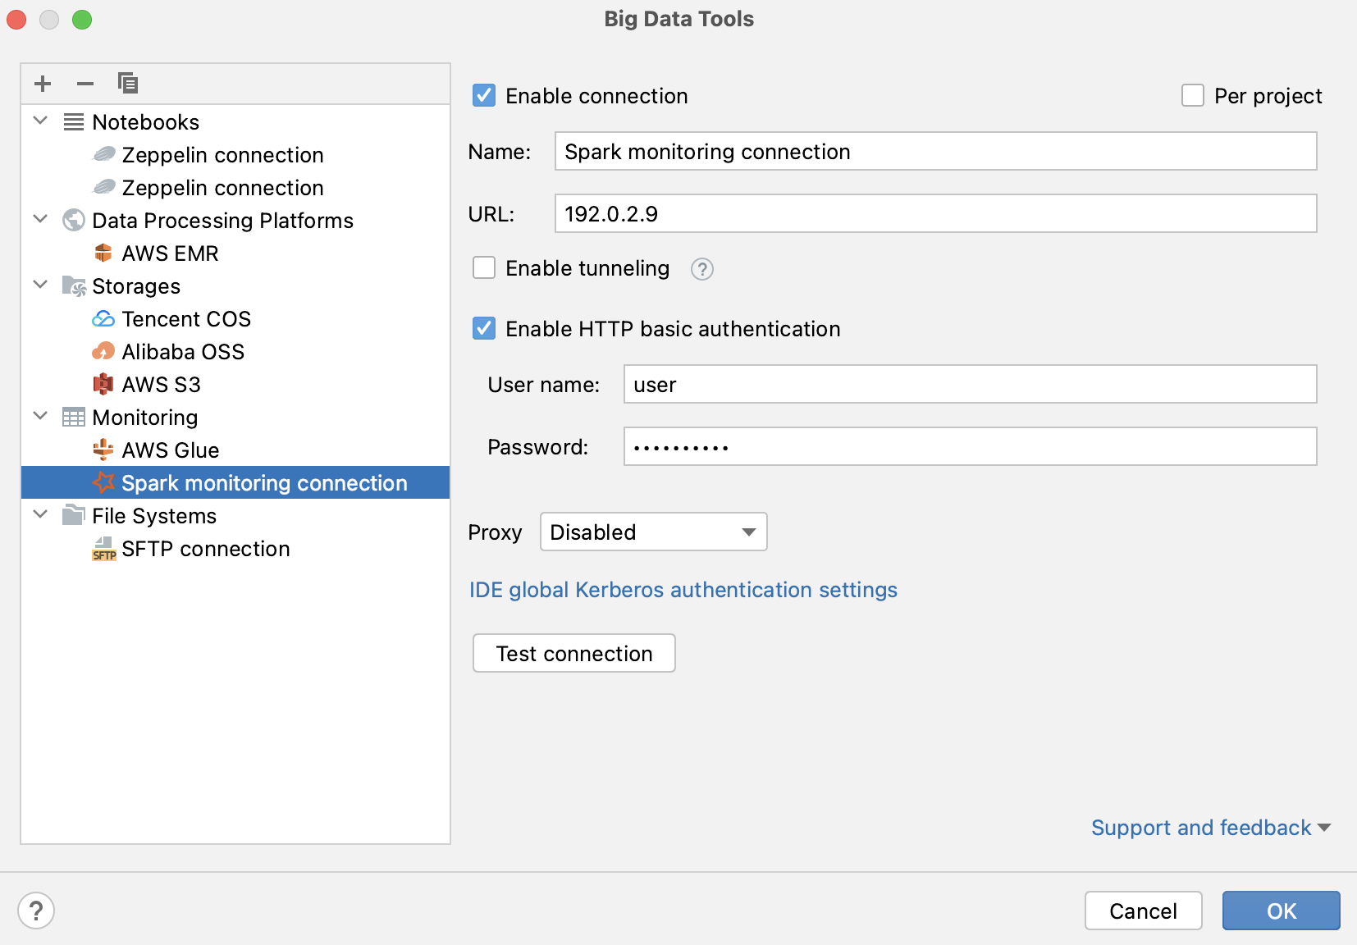Screen dimensions: 1357x945
Task: Click the Cancel button
Action: point(1143,911)
